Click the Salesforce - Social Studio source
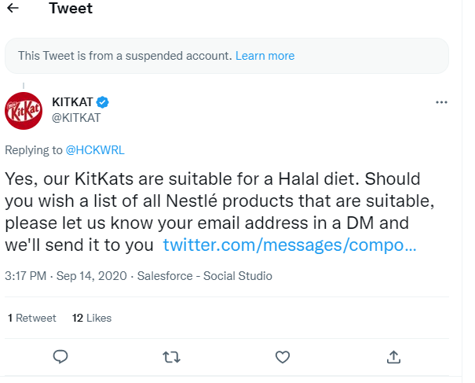The width and height of the screenshot is (475, 383). pyautogui.click(x=205, y=276)
